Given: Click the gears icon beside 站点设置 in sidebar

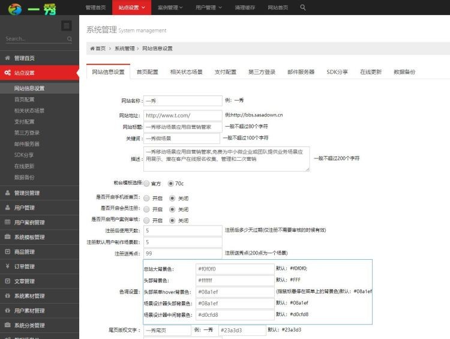Looking at the screenshot, I should point(7,73).
